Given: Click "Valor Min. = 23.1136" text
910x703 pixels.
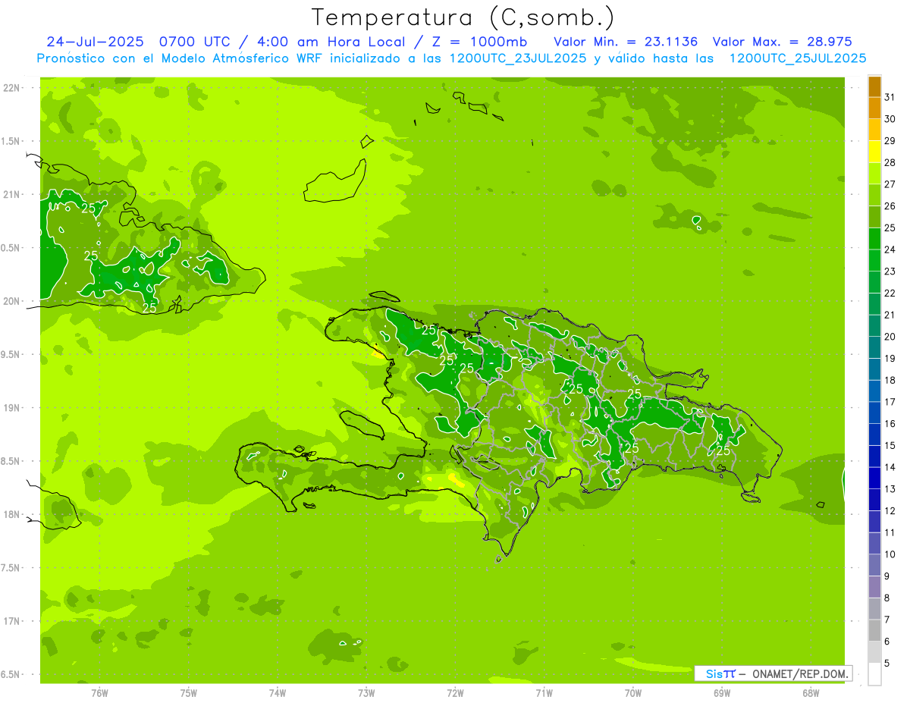Looking at the screenshot, I should point(626,42).
